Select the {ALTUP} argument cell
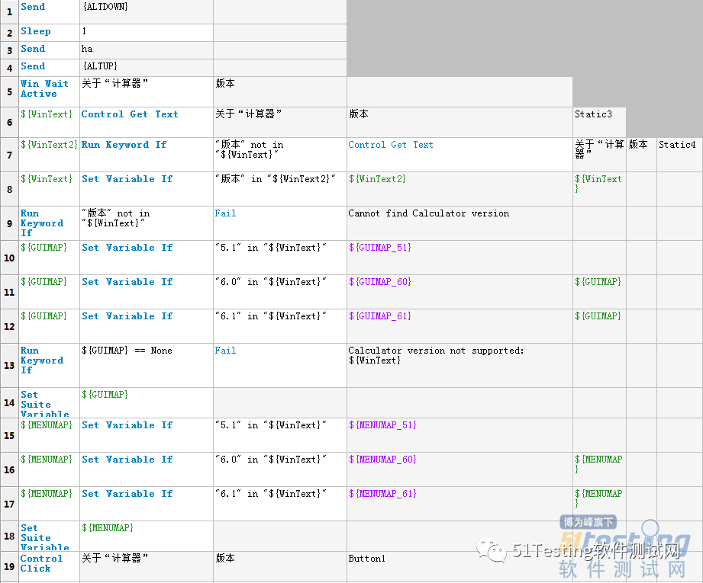The image size is (703, 583). pos(145,67)
